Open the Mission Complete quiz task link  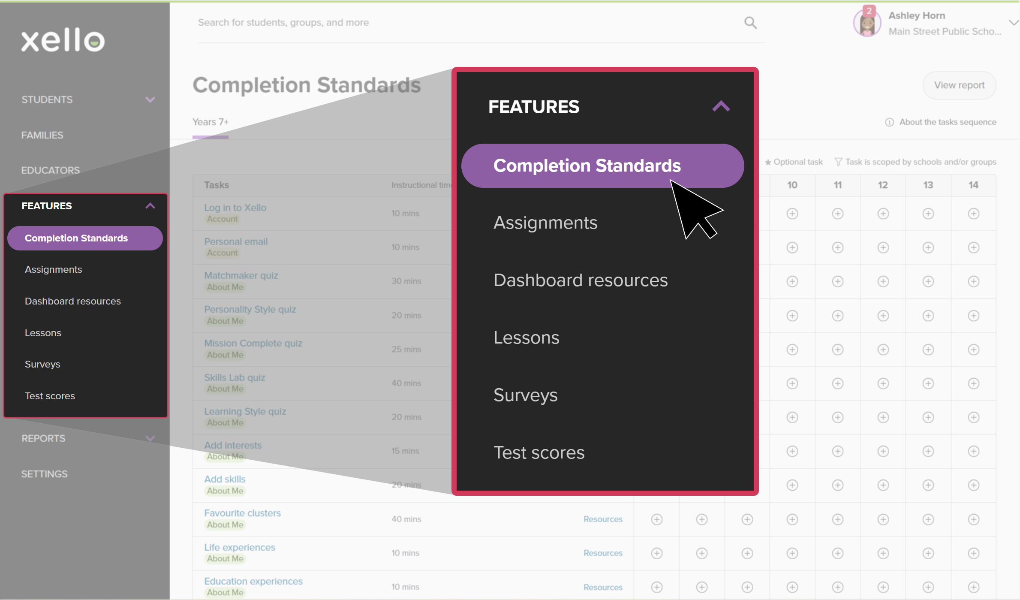[253, 343]
